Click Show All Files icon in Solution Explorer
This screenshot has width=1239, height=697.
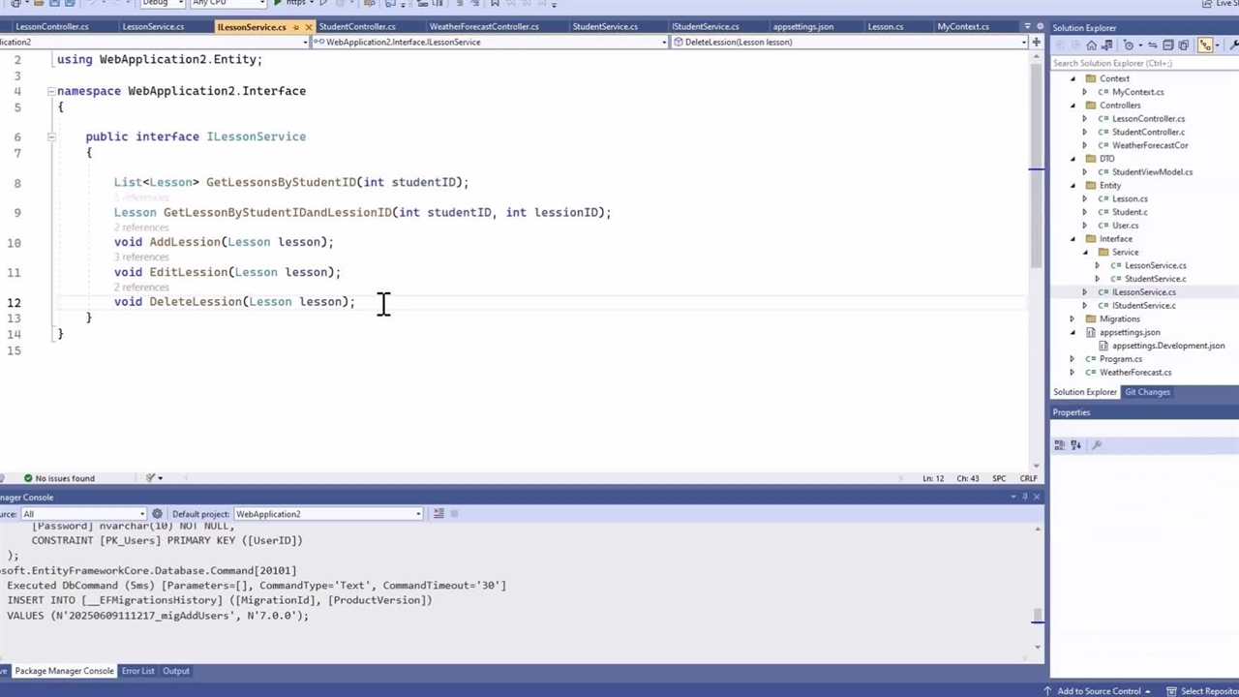pos(1183,45)
